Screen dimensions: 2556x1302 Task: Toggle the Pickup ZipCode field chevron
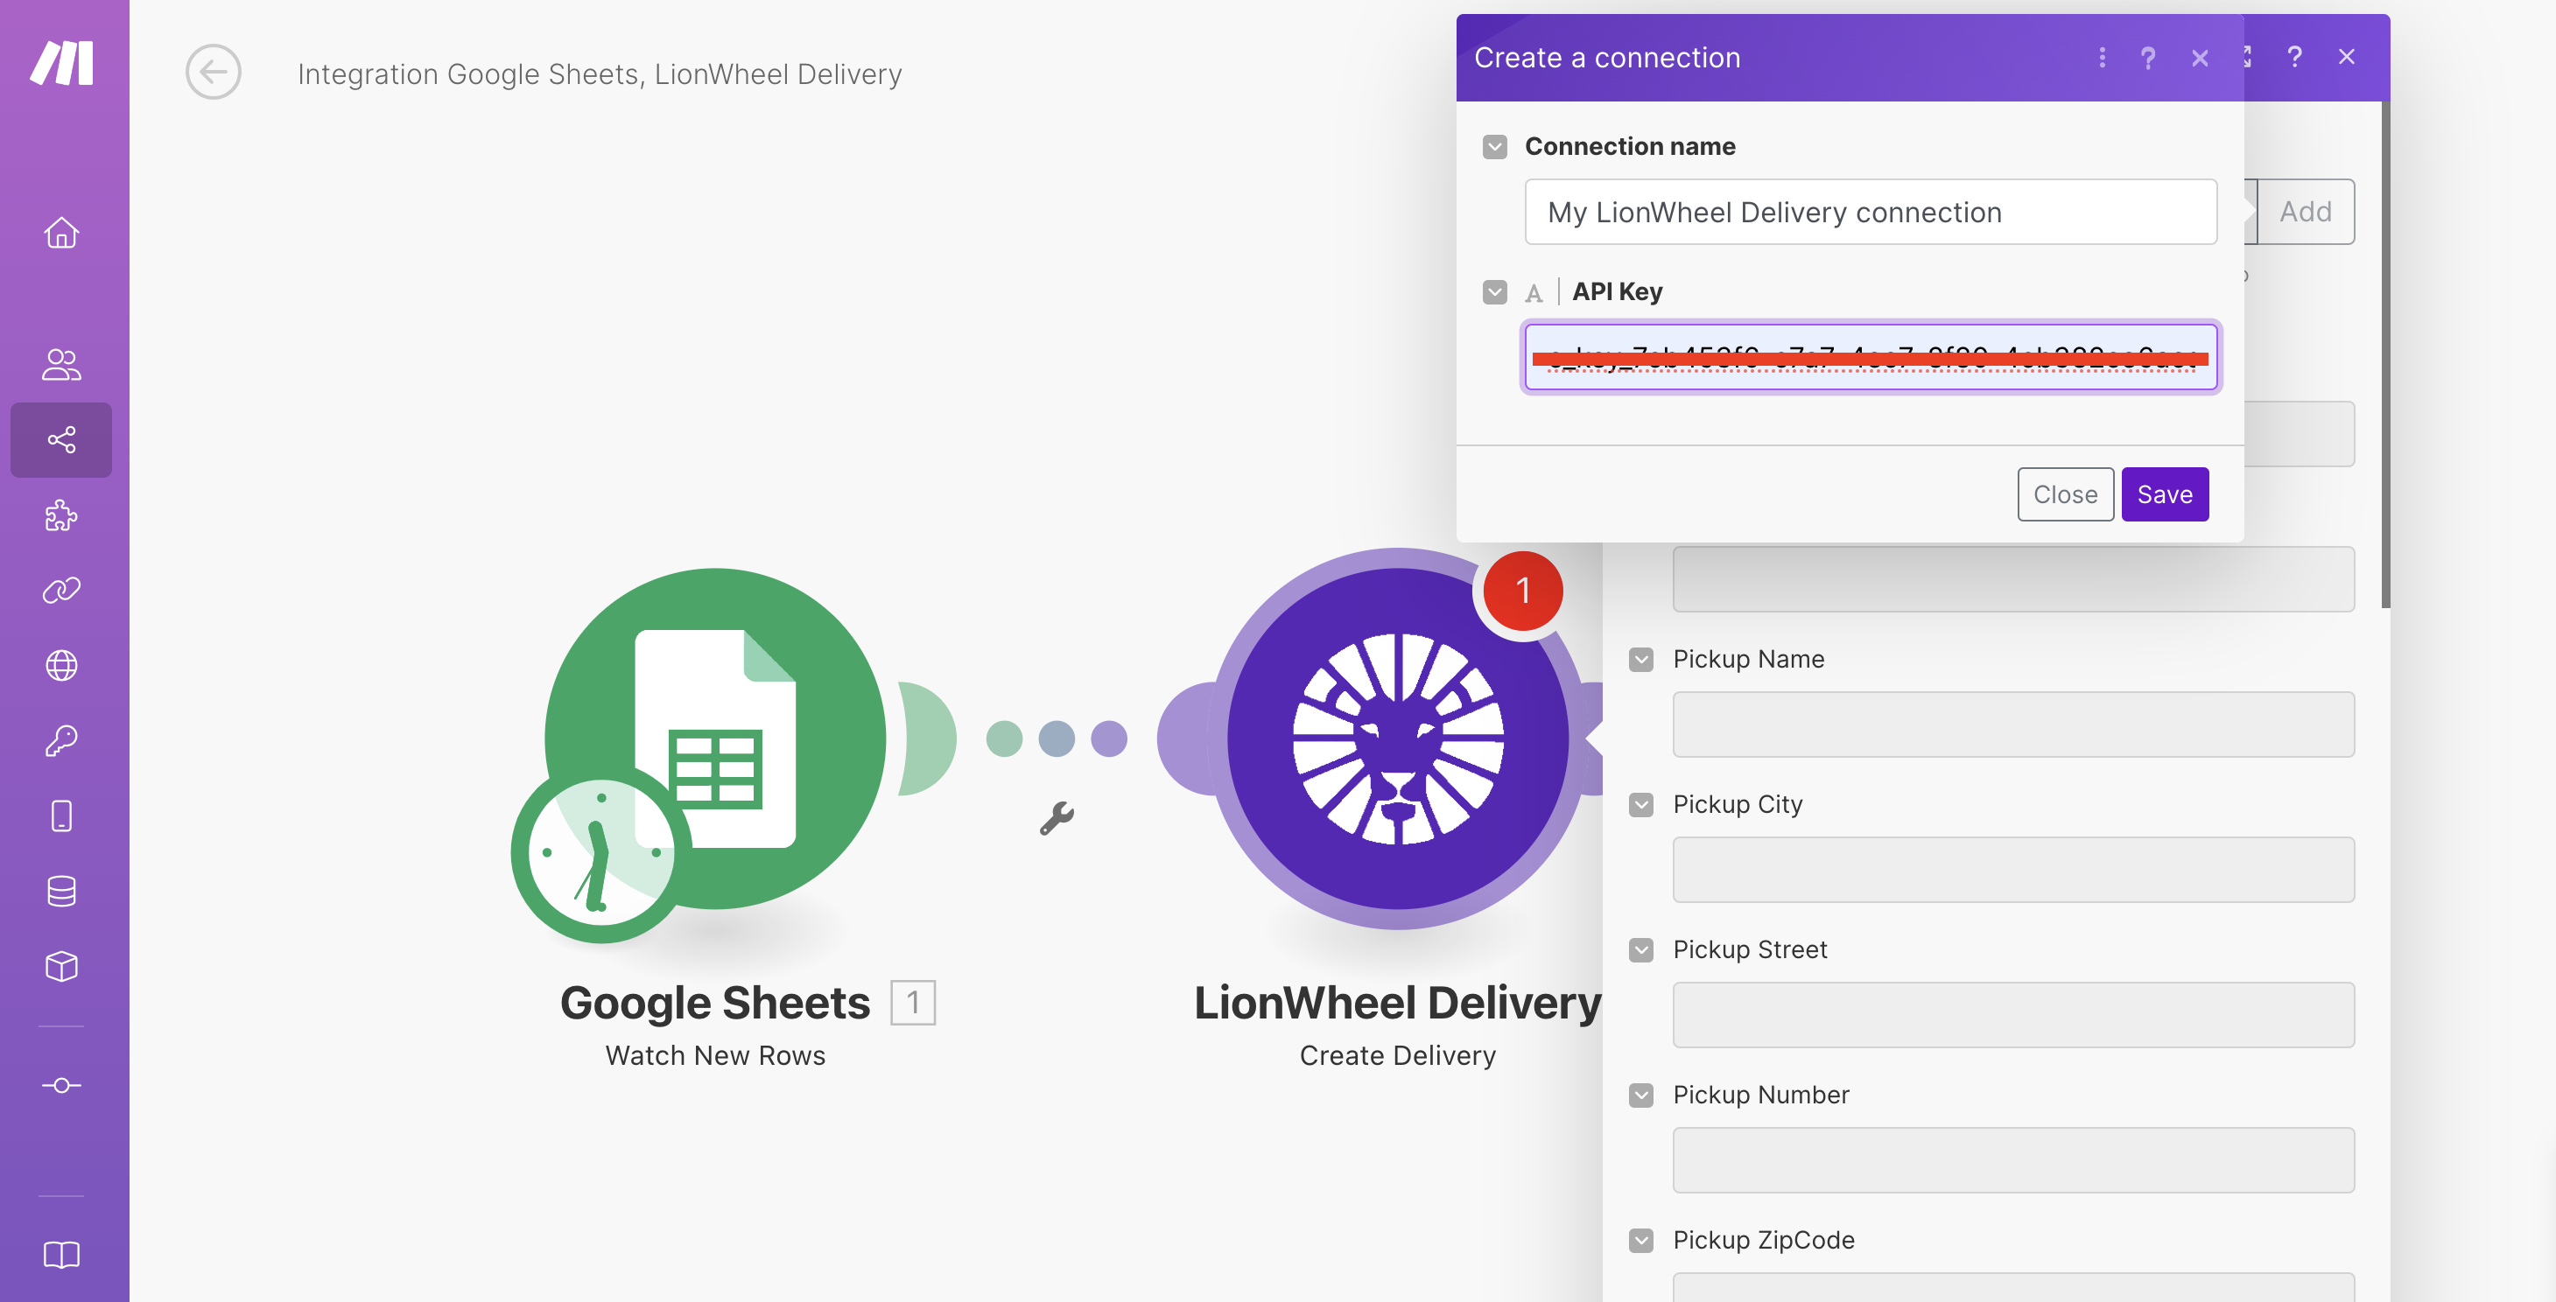pyautogui.click(x=1641, y=1242)
